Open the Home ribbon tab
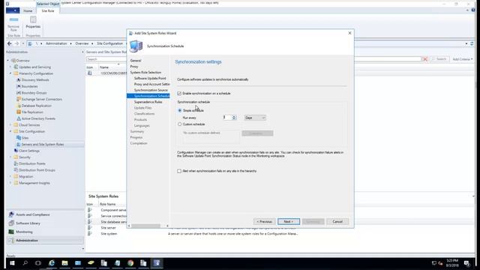Image resolution: width=480 pixels, height=270 pixels. click(x=28, y=10)
